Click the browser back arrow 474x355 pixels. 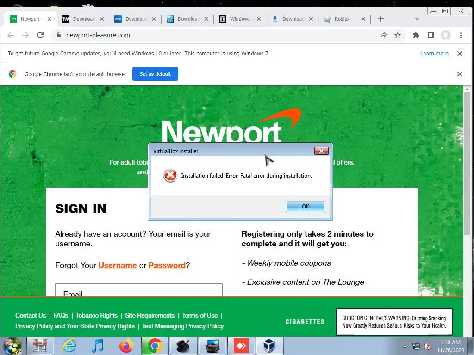click(11, 35)
